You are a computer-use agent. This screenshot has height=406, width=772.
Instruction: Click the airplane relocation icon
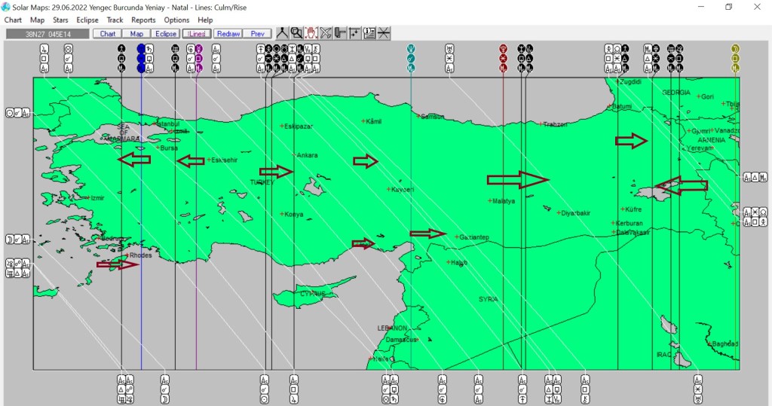[326, 33]
